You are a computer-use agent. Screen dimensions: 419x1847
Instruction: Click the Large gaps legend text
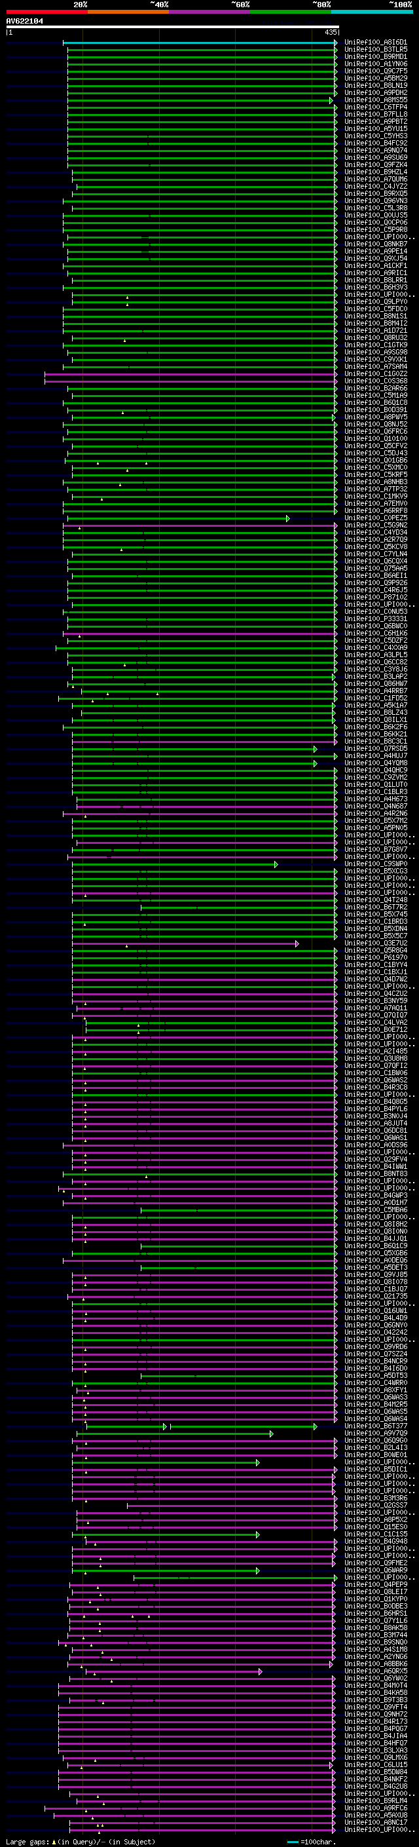click(27, 1842)
